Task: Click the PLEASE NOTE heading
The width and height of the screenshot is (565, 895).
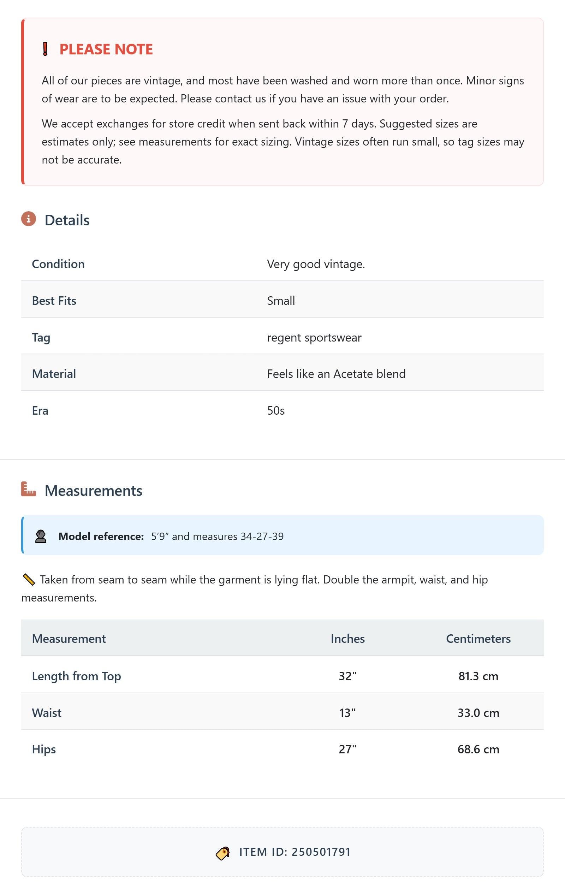Action: point(106,49)
